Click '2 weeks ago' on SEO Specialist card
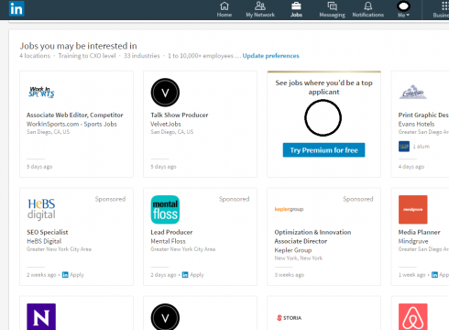Screen dimensions: 449x330 pyautogui.click(x=41, y=275)
